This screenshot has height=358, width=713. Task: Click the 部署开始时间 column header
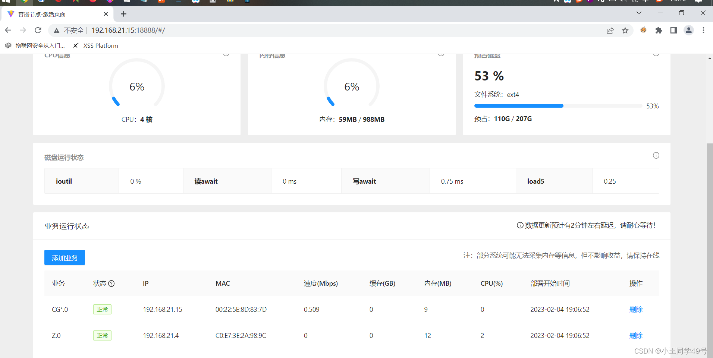[x=550, y=283]
